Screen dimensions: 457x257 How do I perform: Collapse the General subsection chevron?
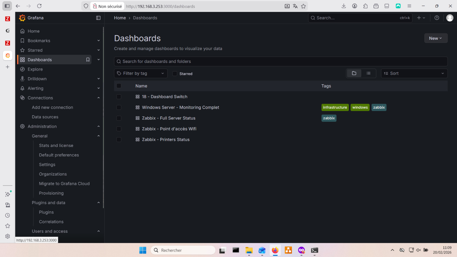click(x=99, y=136)
